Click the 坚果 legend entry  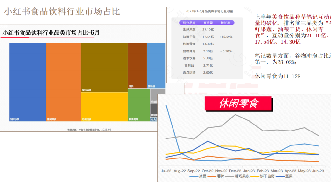pyautogui.click(x=284, y=176)
